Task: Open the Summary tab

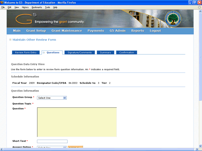Action: click(105, 53)
